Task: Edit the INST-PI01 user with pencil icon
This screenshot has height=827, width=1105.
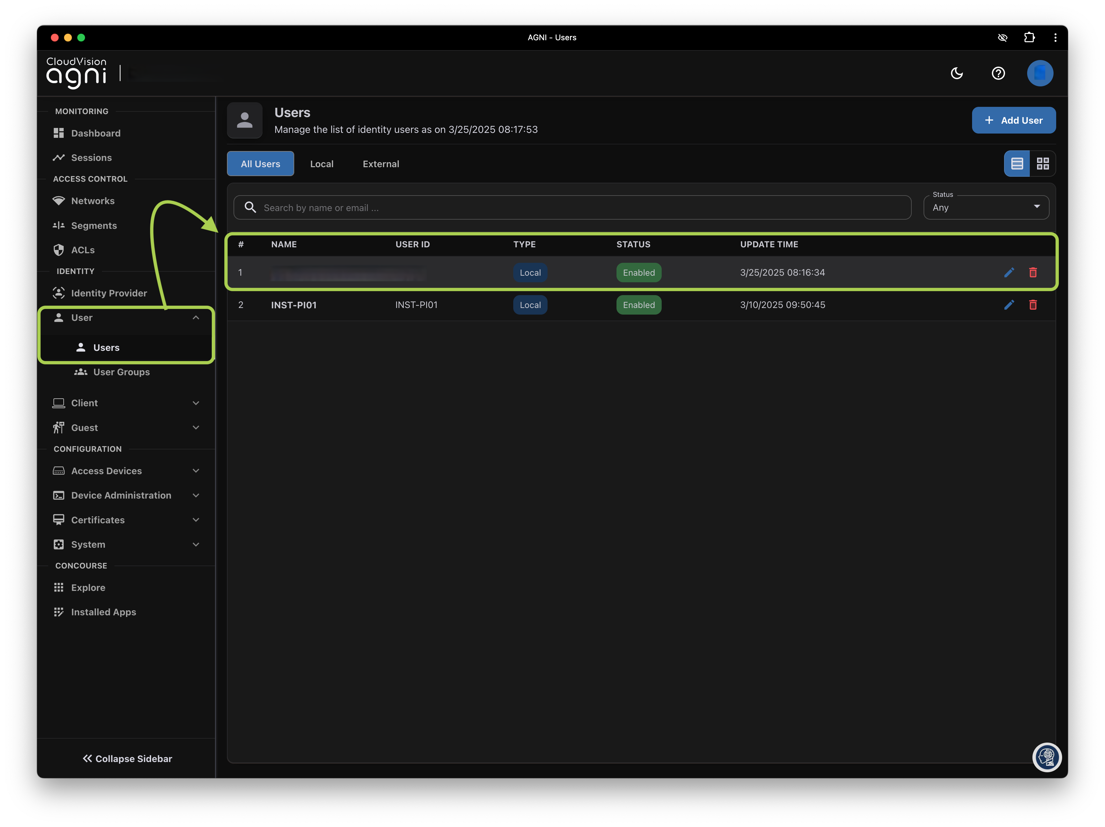Action: [x=1009, y=305]
